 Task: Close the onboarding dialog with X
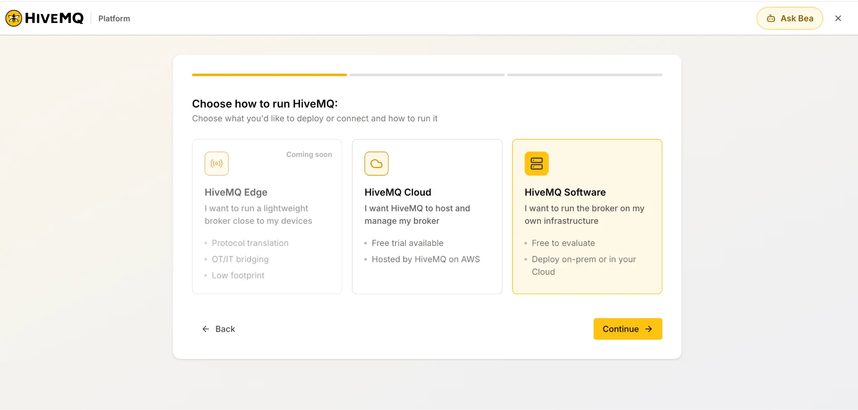tap(838, 18)
